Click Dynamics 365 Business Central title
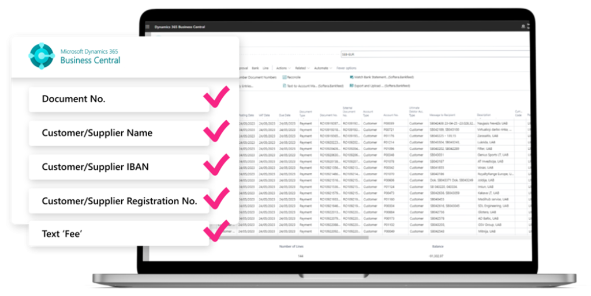591x296 pixels. [x=180, y=27]
